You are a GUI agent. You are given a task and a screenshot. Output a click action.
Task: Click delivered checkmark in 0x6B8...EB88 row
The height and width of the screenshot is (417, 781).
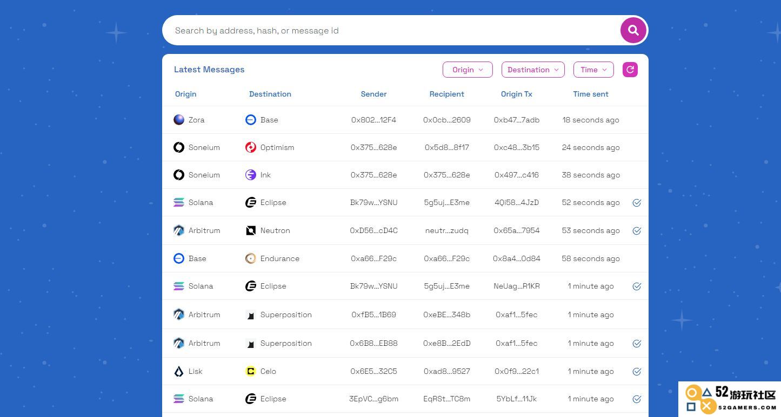pyautogui.click(x=637, y=344)
